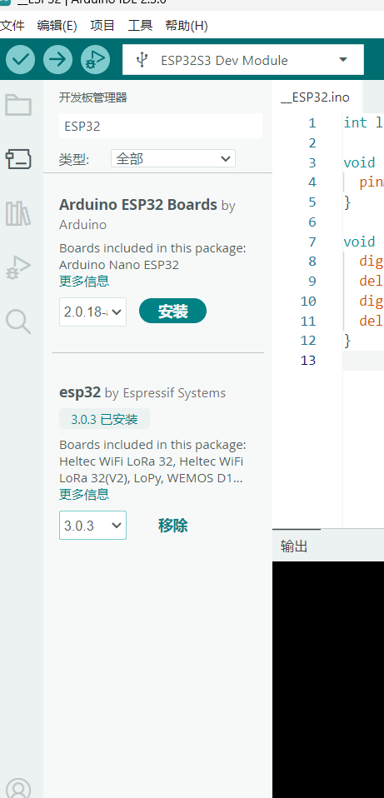The image size is (384, 798).
Task: Click line number 7 in the editor
Action: tap(312, 242)
